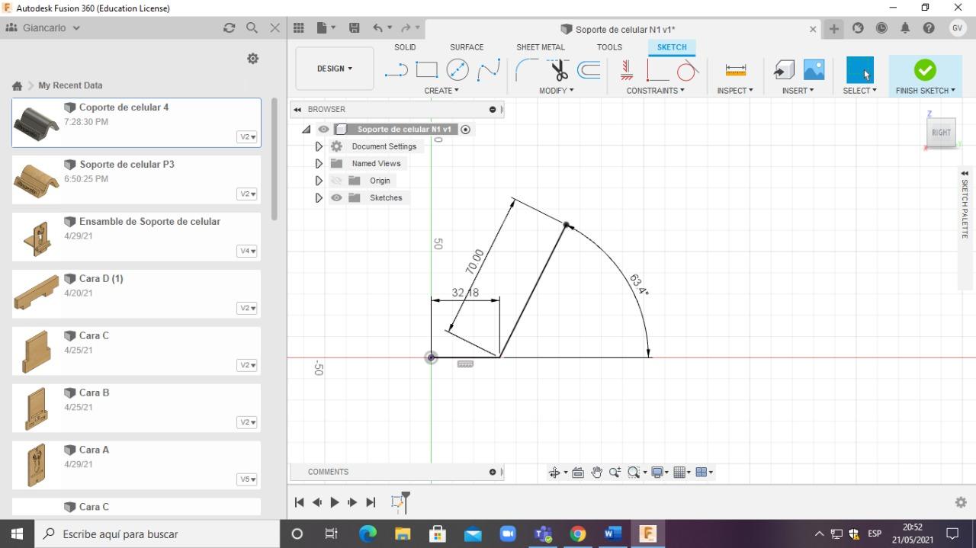
Task: Open Google Chrome from the taskbar
Action: [x=577, y=534]
